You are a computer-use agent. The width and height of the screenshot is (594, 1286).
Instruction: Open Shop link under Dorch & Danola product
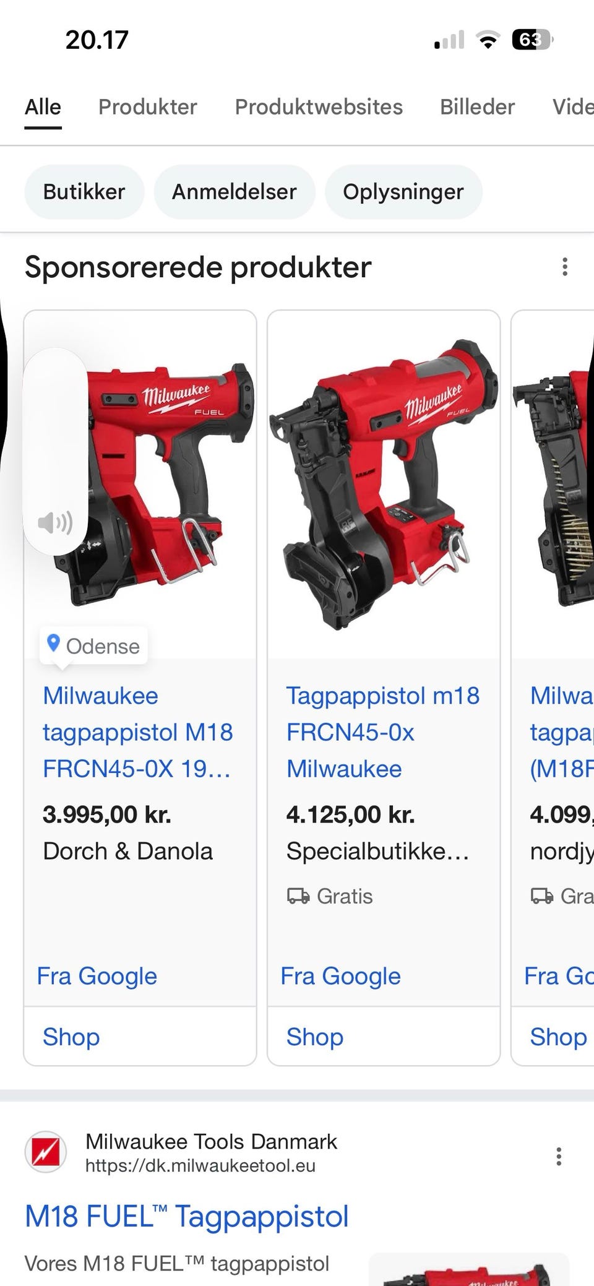71,1037
